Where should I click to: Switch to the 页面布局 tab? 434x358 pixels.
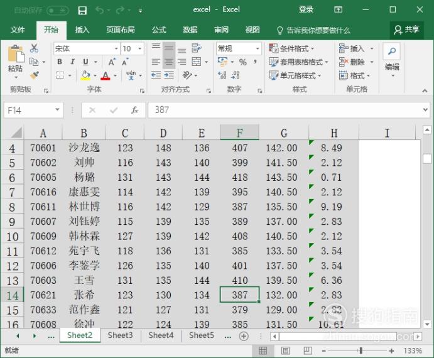121,30
